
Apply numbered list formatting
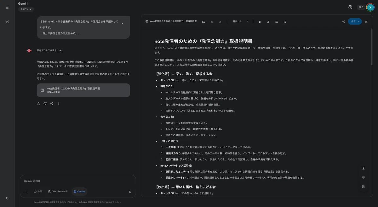pos(285,22)
